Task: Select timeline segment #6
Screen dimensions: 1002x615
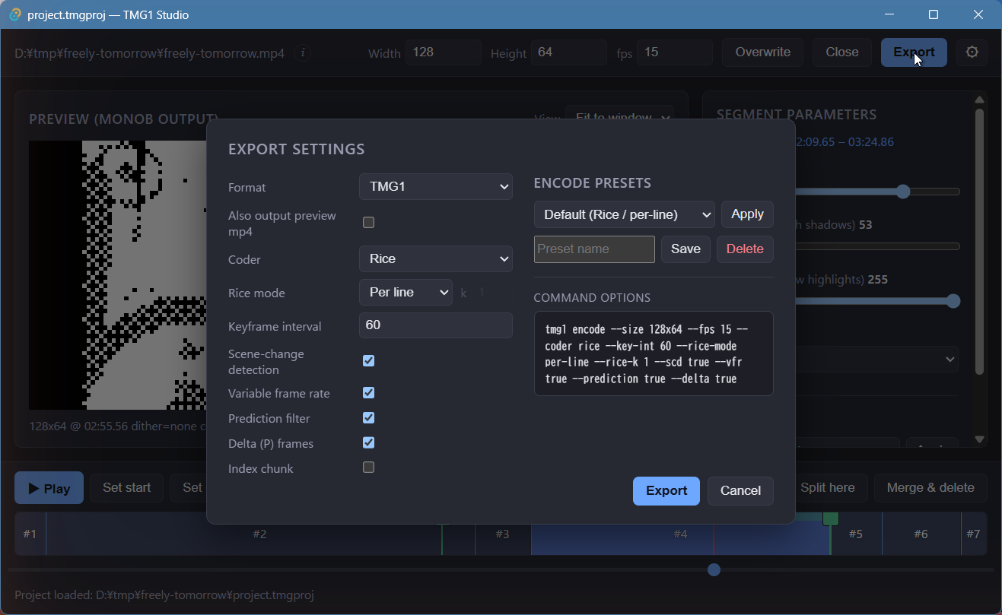Action: [921, 534]
